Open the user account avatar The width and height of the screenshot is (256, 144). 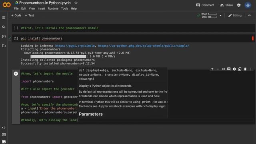pyautogui.click(x=248, y=5)
